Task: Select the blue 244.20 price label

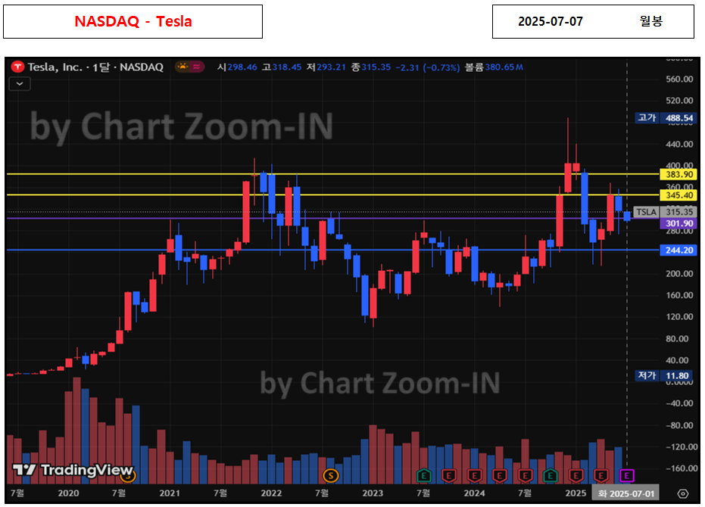Action: tap(679, 250)
